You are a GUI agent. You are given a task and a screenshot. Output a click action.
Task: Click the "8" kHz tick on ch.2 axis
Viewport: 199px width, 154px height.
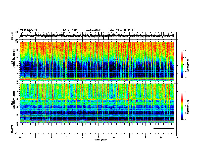pyautogui.click(x=18, y=92)
